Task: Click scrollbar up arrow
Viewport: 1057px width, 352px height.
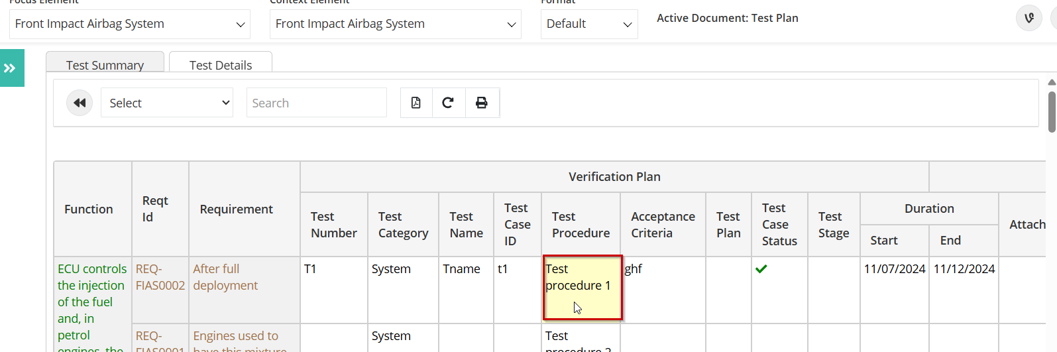Action: coord(1052,82)
